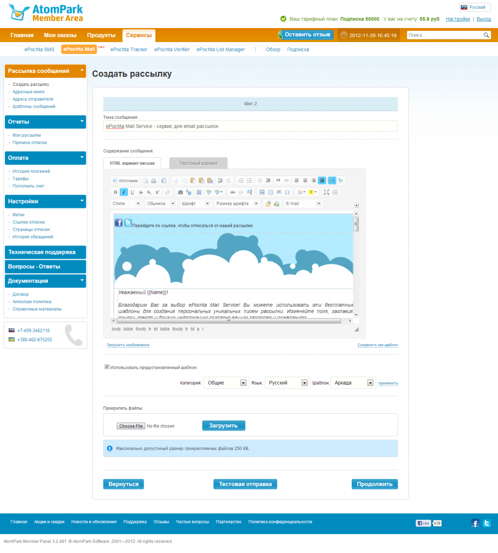
Task: Switch to 'Текстовый вариант' tab
Action: coord(199,163)
